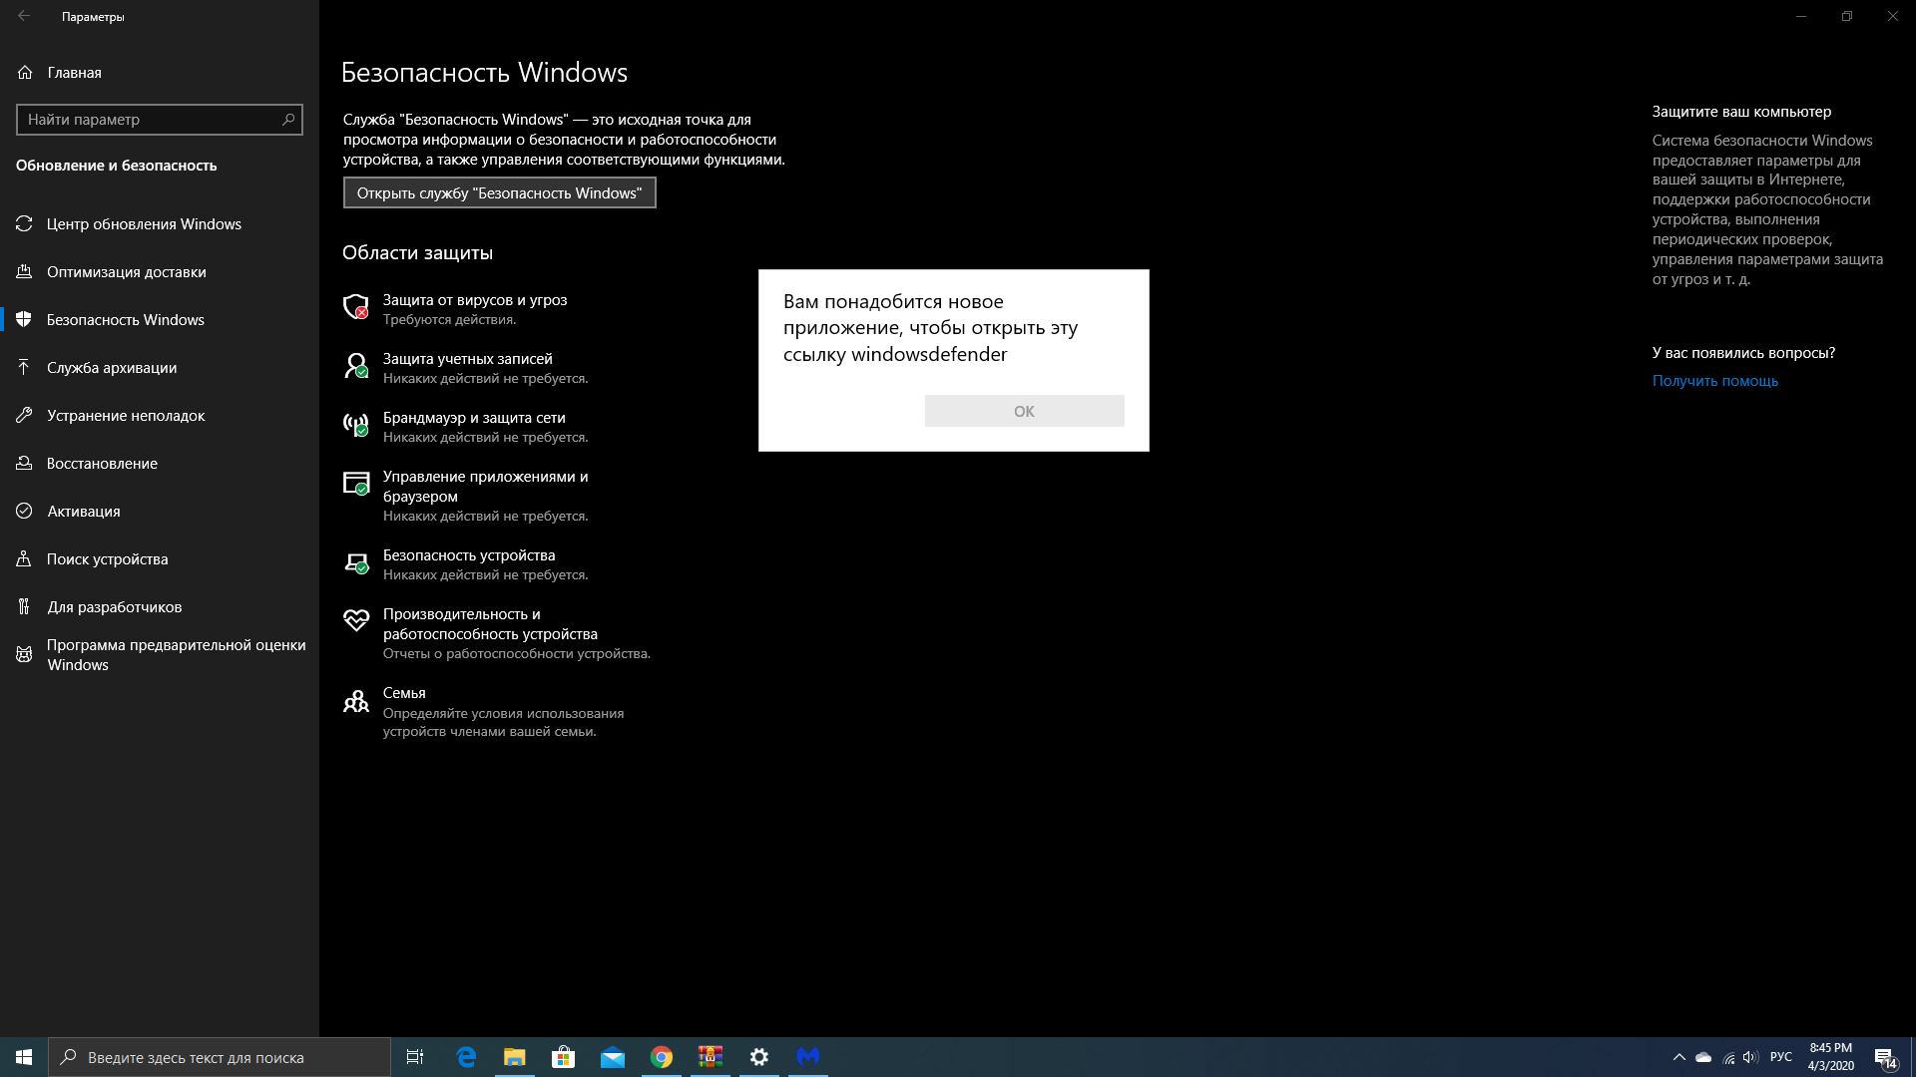Viewport: 1916px width, 1077px height.
Task: Click the taskbar search box
Action: 220,1057
